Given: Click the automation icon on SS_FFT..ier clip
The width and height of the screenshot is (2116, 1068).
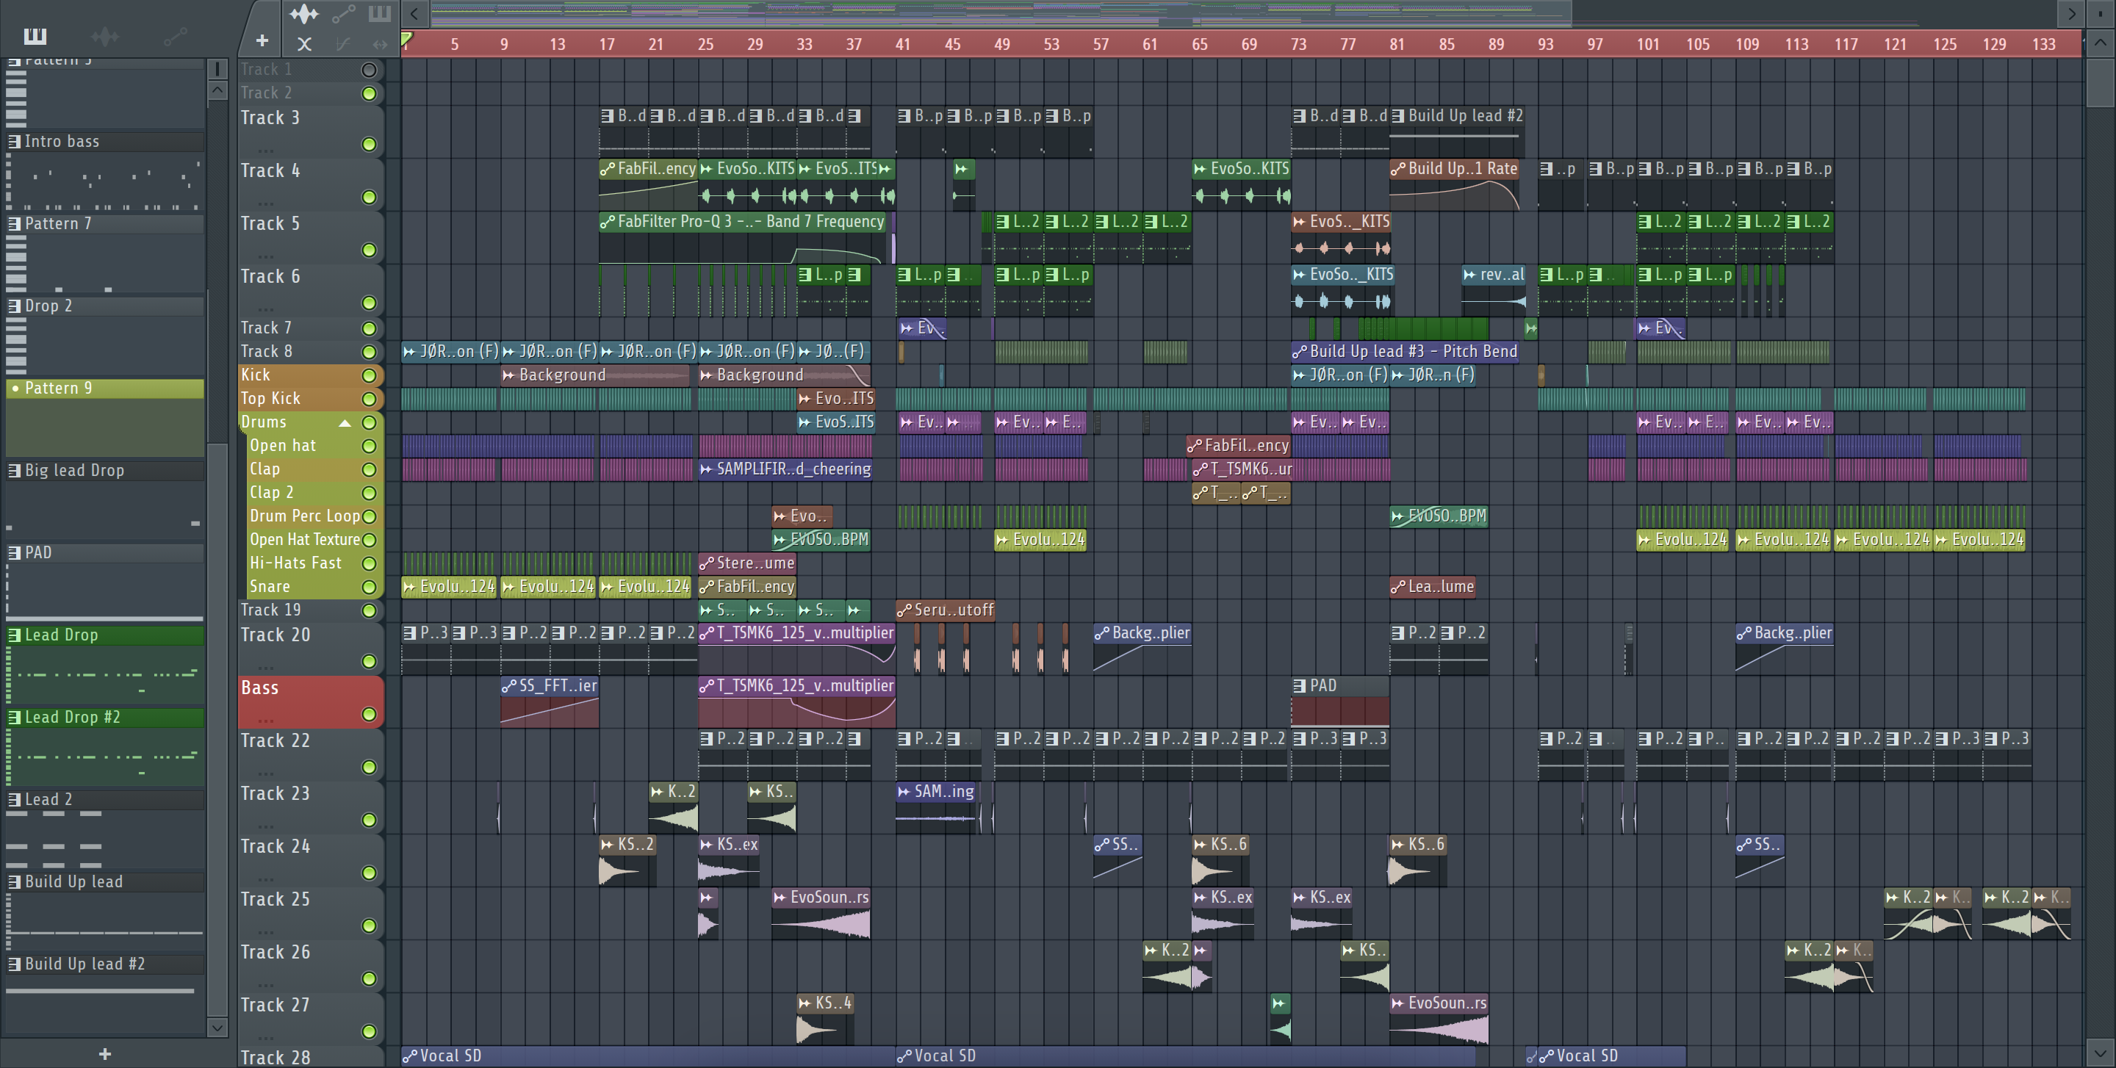Looking at the screenshot, I should click(509, 685).
